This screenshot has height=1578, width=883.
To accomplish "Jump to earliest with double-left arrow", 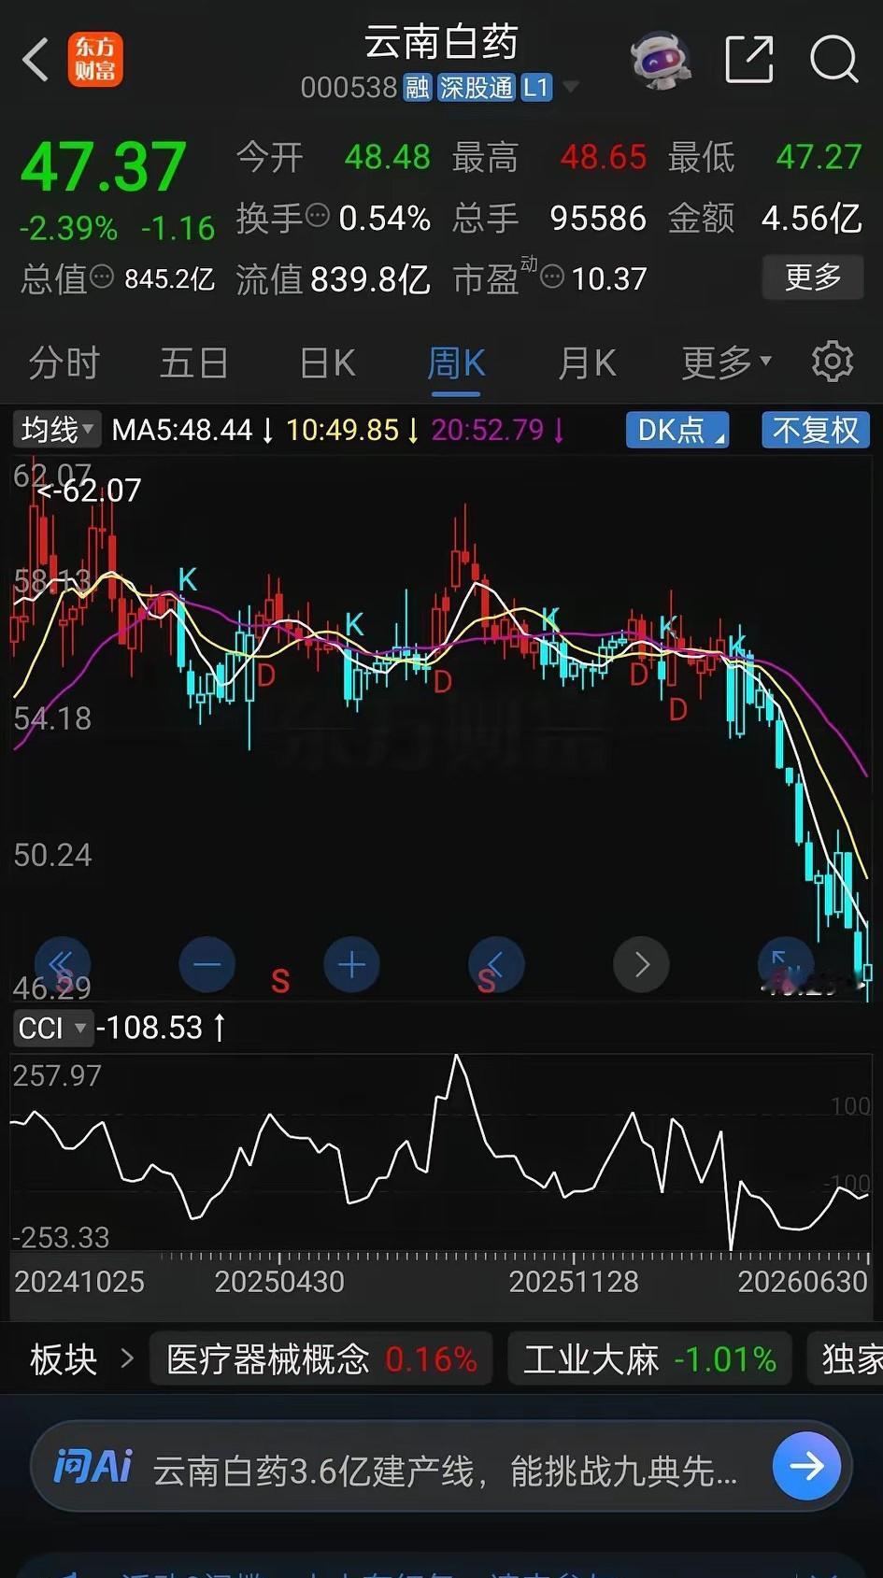I will pyautogui.click(x=62, y=964).
